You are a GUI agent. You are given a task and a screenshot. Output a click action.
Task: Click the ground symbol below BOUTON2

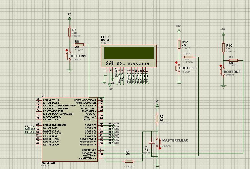coord(224,87)
